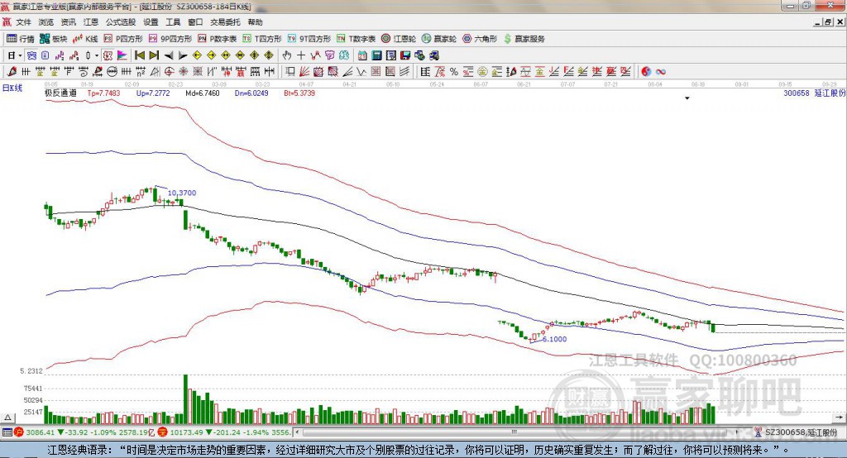847x458 pixels.
Task: Switch to K线 chart view
Action: coord(85,39)
